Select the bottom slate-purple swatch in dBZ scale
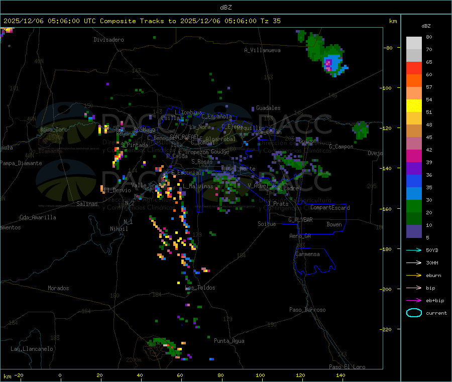 click(414, 231)
